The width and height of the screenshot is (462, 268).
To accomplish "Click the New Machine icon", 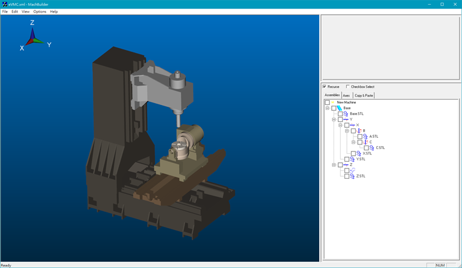I will pos(333,103).
